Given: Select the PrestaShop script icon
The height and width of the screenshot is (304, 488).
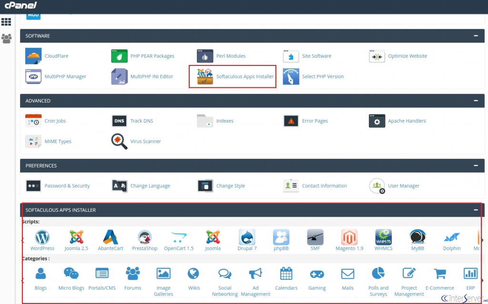Looking at the screenshot, I should point(144,237).
